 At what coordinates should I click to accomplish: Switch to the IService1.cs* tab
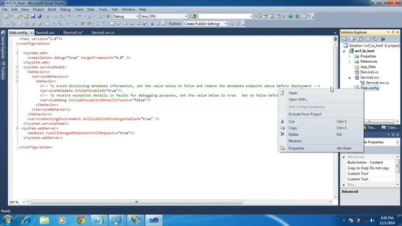click(x=73, y=33)
